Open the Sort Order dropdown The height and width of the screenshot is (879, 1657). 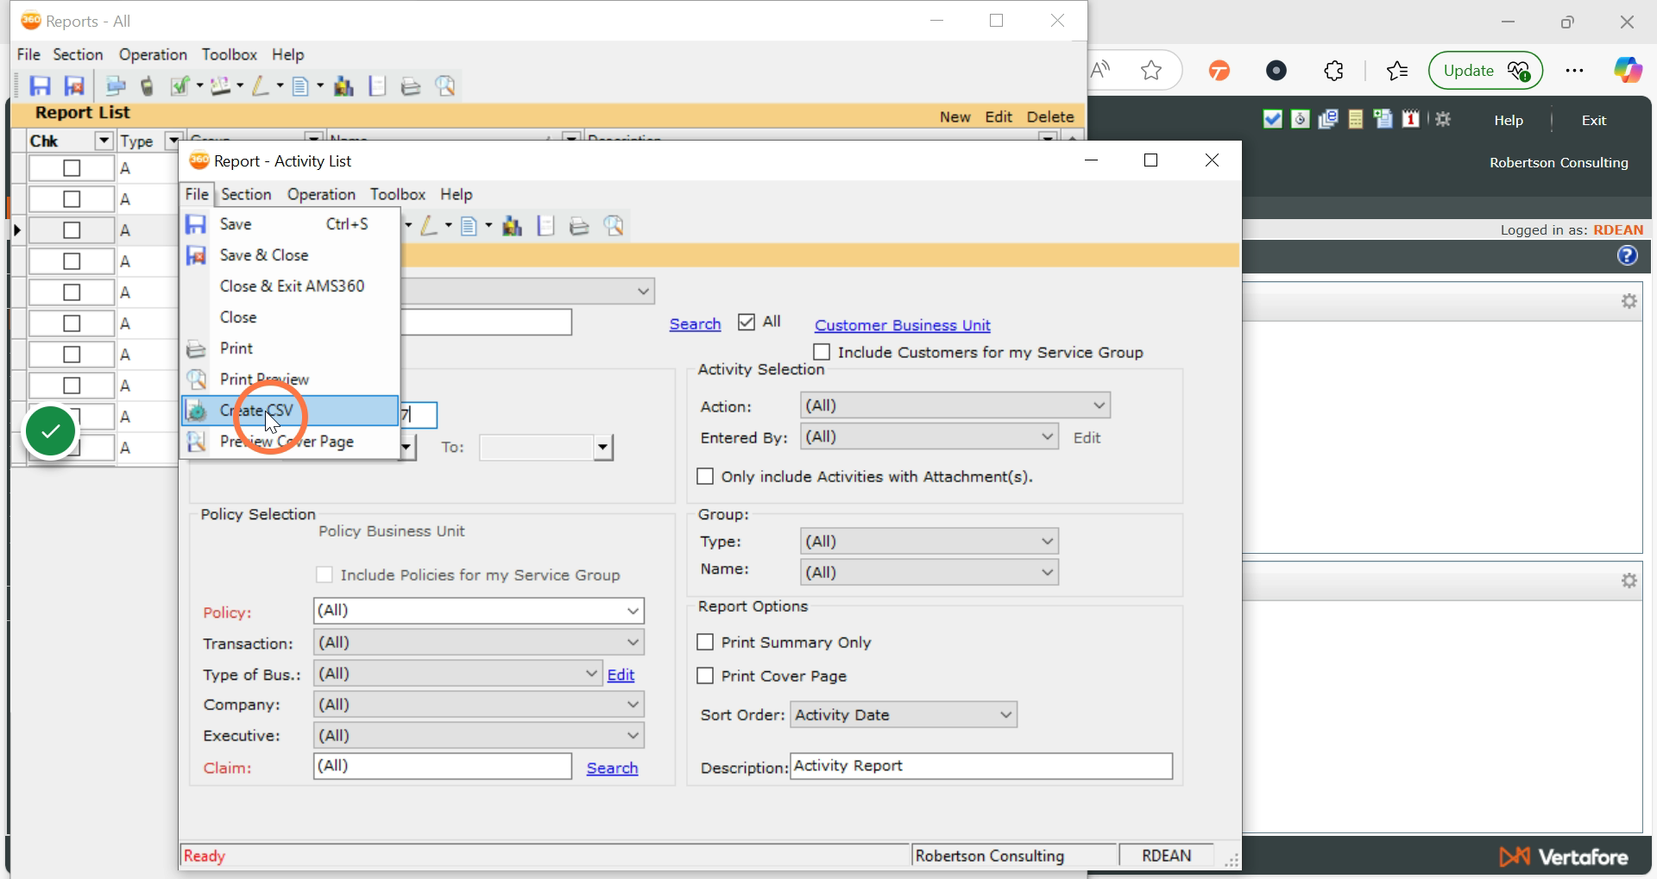tap(1005, 714)
